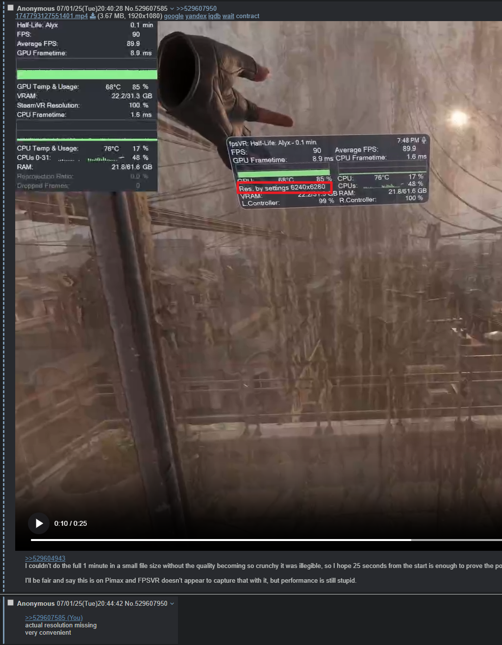Contract the expanded video
Screen dimensions: 502x645
pos(248,16)
